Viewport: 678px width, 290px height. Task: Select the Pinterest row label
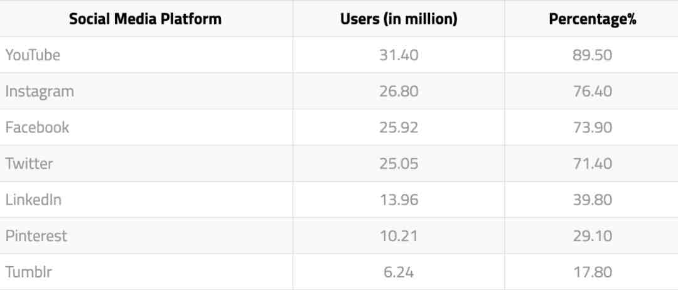pyautogui.click(x=36, y=236)
